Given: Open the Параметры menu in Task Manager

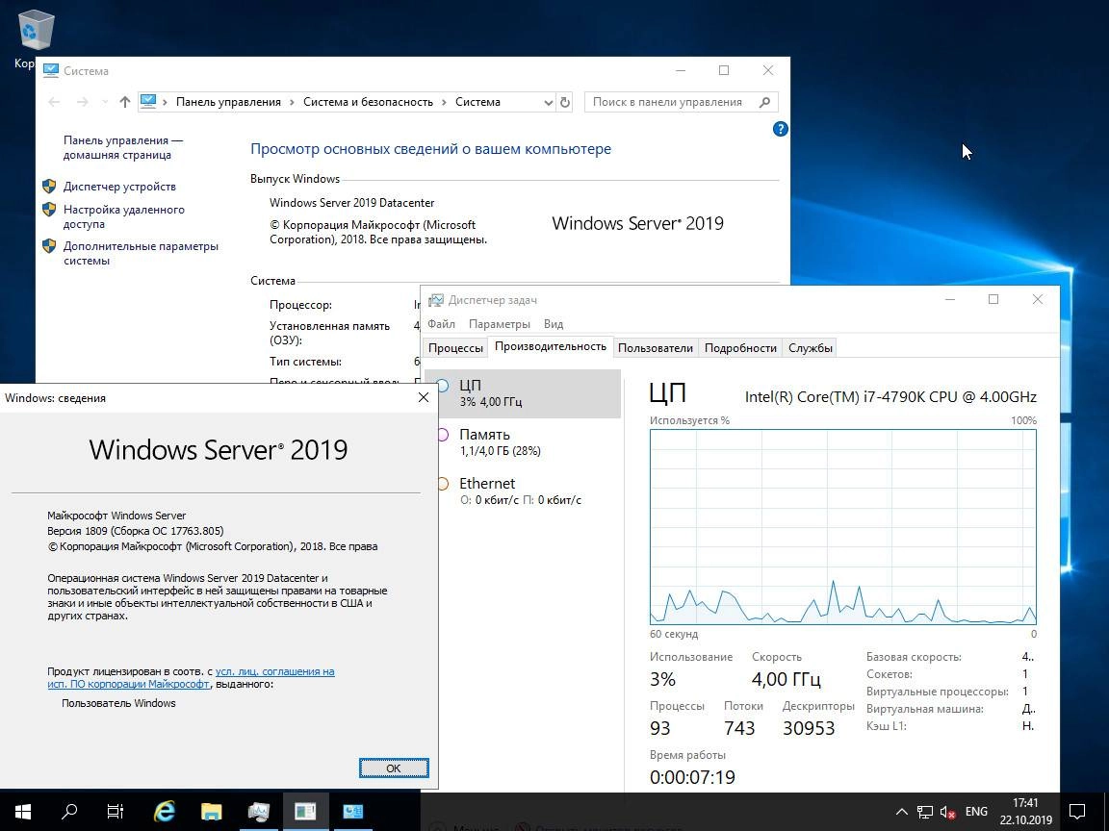Looking at the screenshot, I should pyautogui.click(x=500, y=323).
